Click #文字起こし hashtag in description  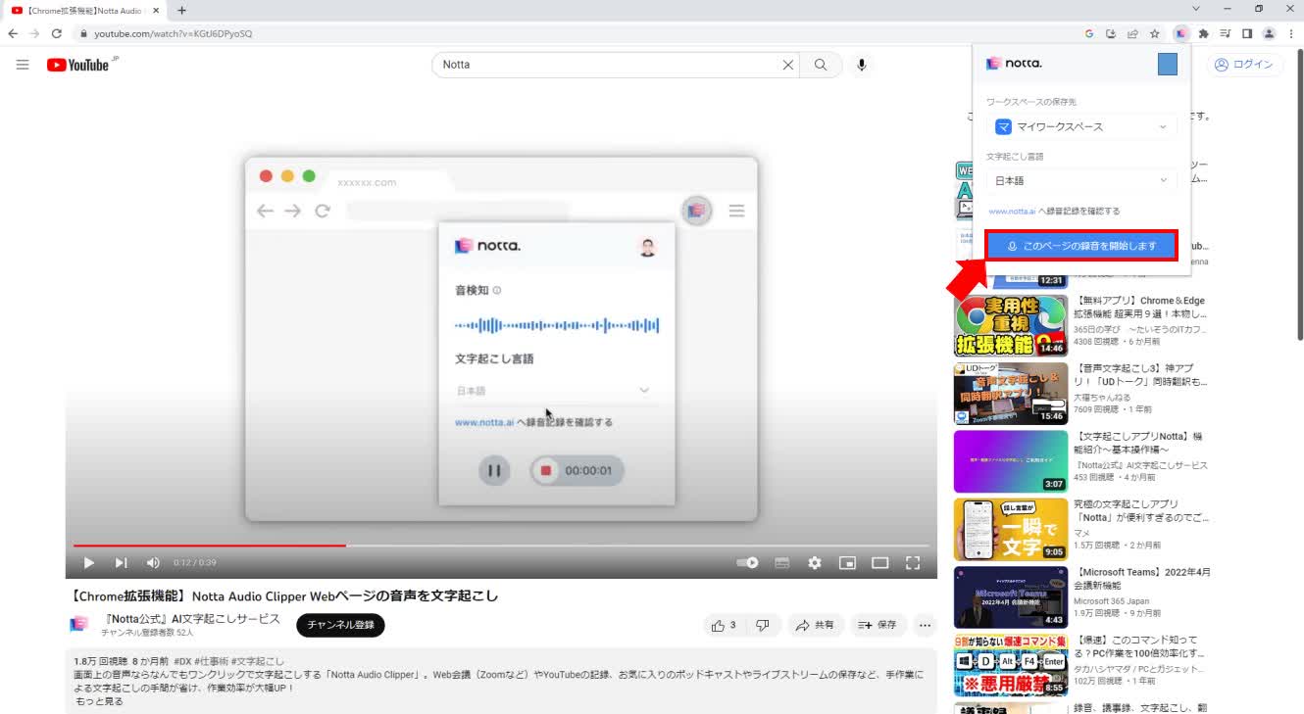pos(258,661)
